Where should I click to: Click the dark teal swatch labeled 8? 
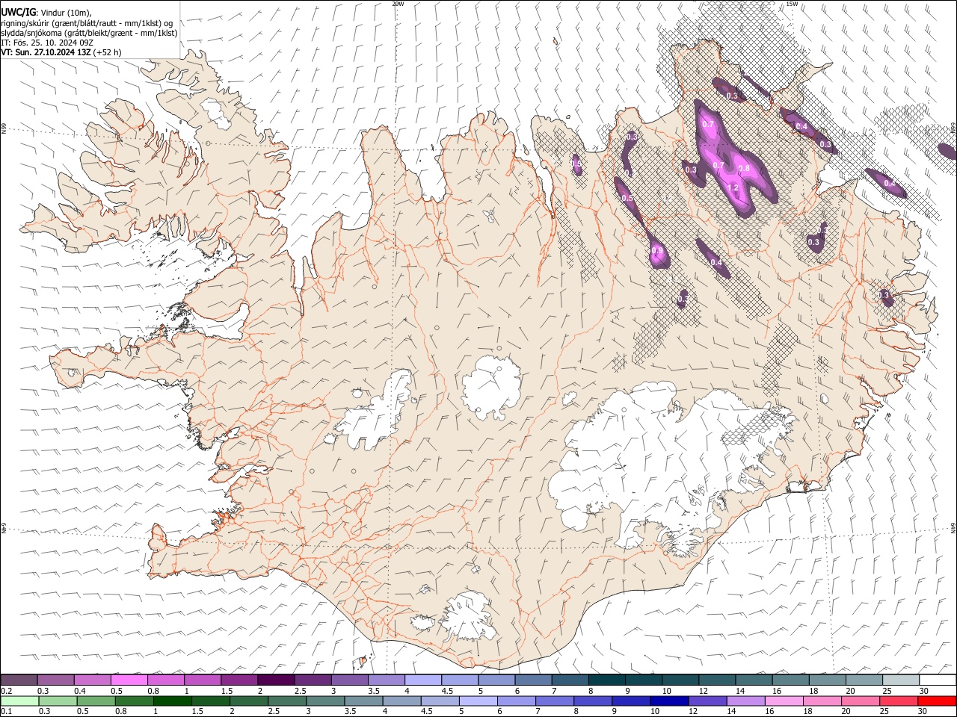tap(606, 680)
